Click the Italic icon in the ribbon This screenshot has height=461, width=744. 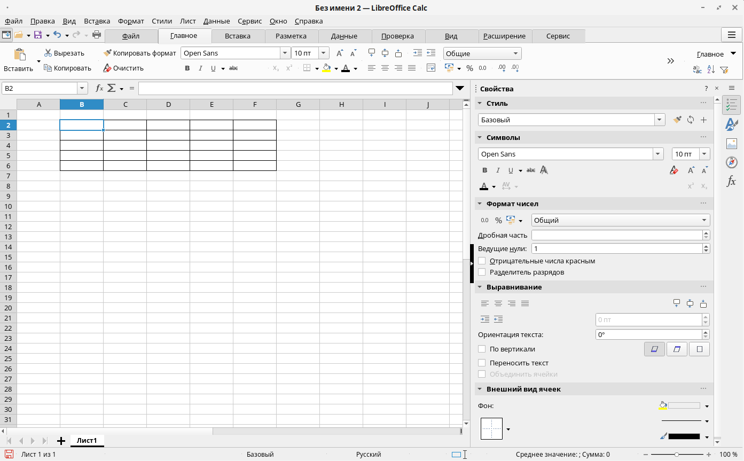click(x=200, y=68)
